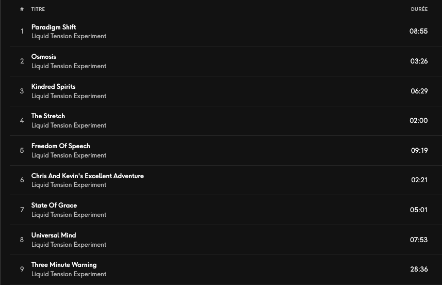Open the Kindred Spirits track
This screenshot has height=285, width=442.
53,86
